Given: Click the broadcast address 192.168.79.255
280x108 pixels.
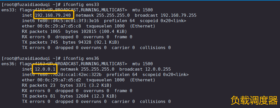Looking at the screenshot, I should (178, 15).
